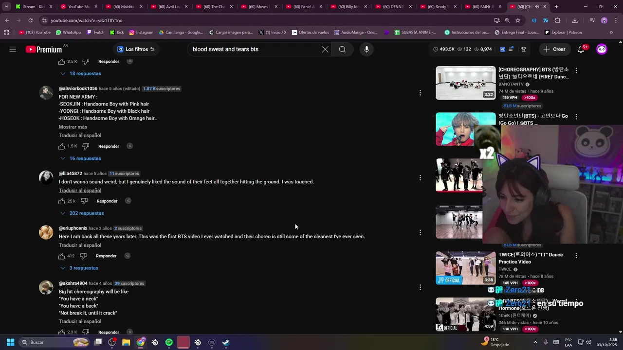Open the Los filtros button
Image resolution: width=623 pixels, height=350 pixels.
(x=136, y=49)
